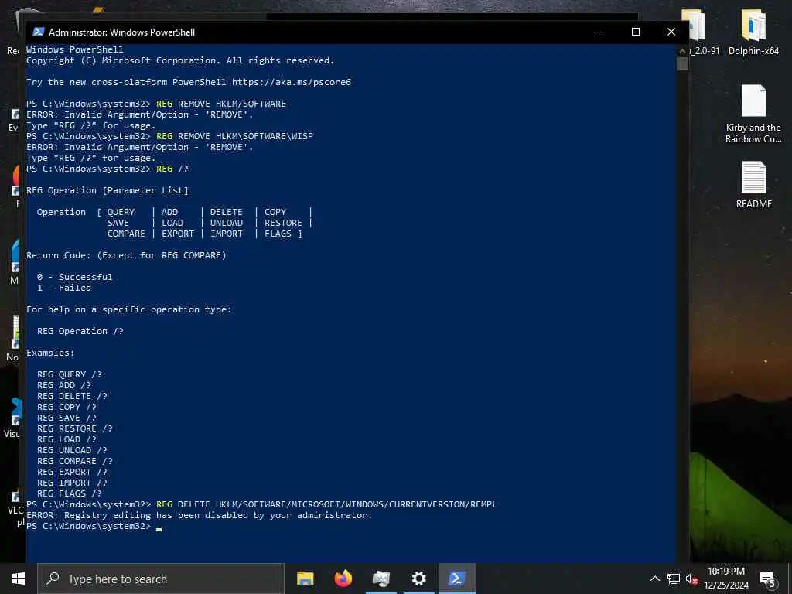The height and width of the screenshot is (594, 792).
Task: Open the network status tray icon
Action: 674,579
